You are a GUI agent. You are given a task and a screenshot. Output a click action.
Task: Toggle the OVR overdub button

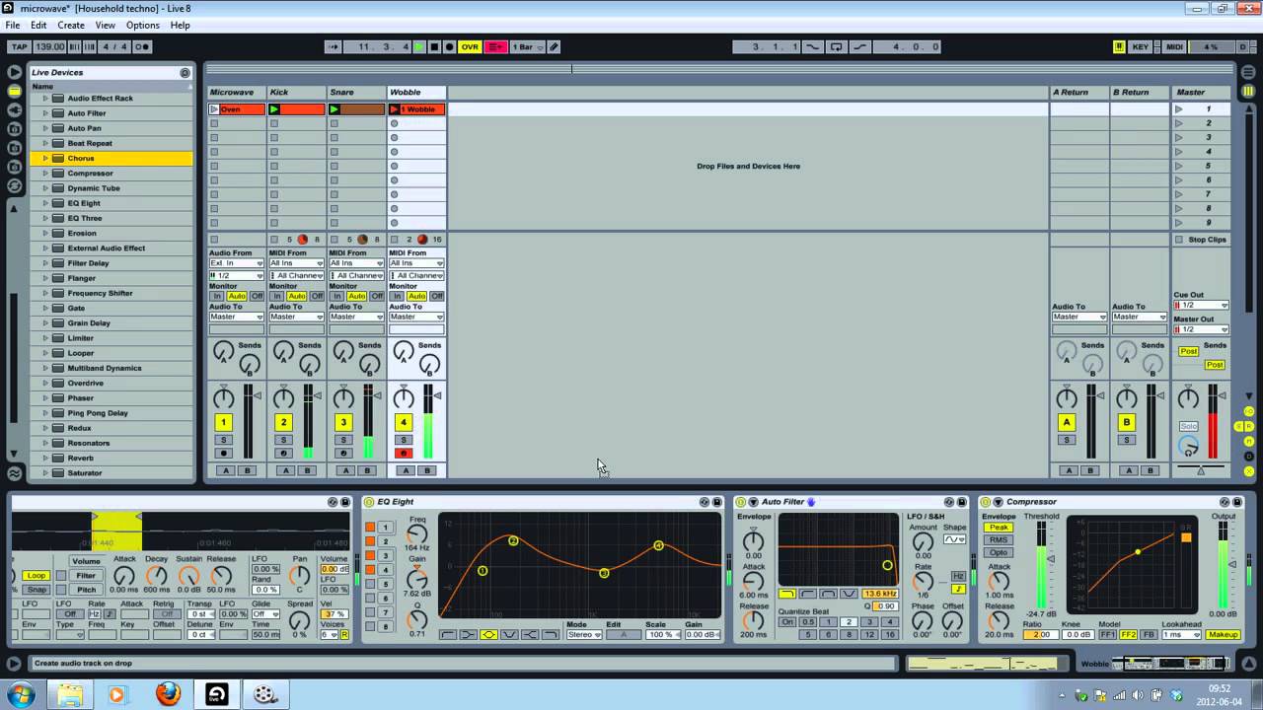(470, 46)
